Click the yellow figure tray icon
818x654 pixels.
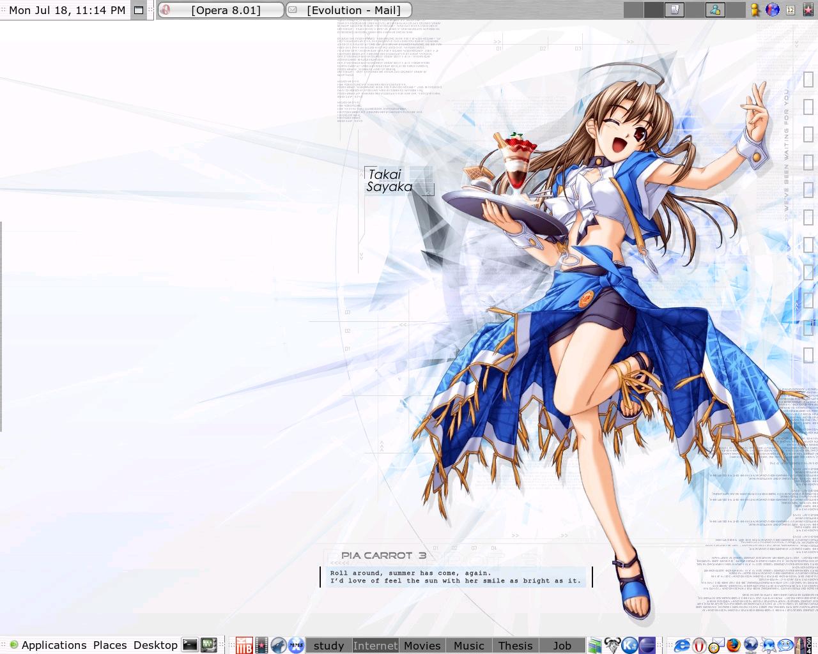click(755, 10)
